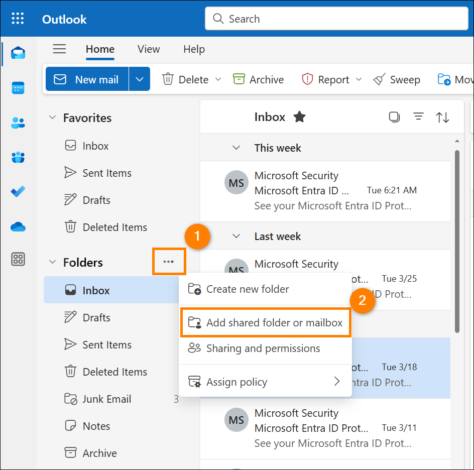
Task: Choose Create new folder menu item
Action: (x=265, y=289)
